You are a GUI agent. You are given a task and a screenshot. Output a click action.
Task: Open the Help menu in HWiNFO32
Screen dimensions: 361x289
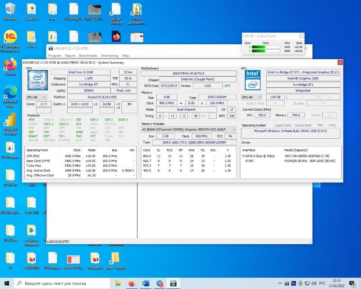[125, 56]
